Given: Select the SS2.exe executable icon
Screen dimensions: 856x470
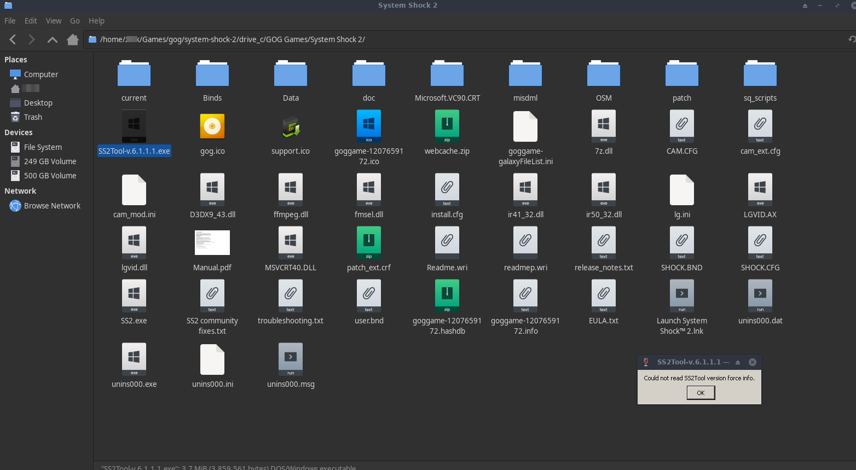Looking at the screenshot, I should coord(134,296).
